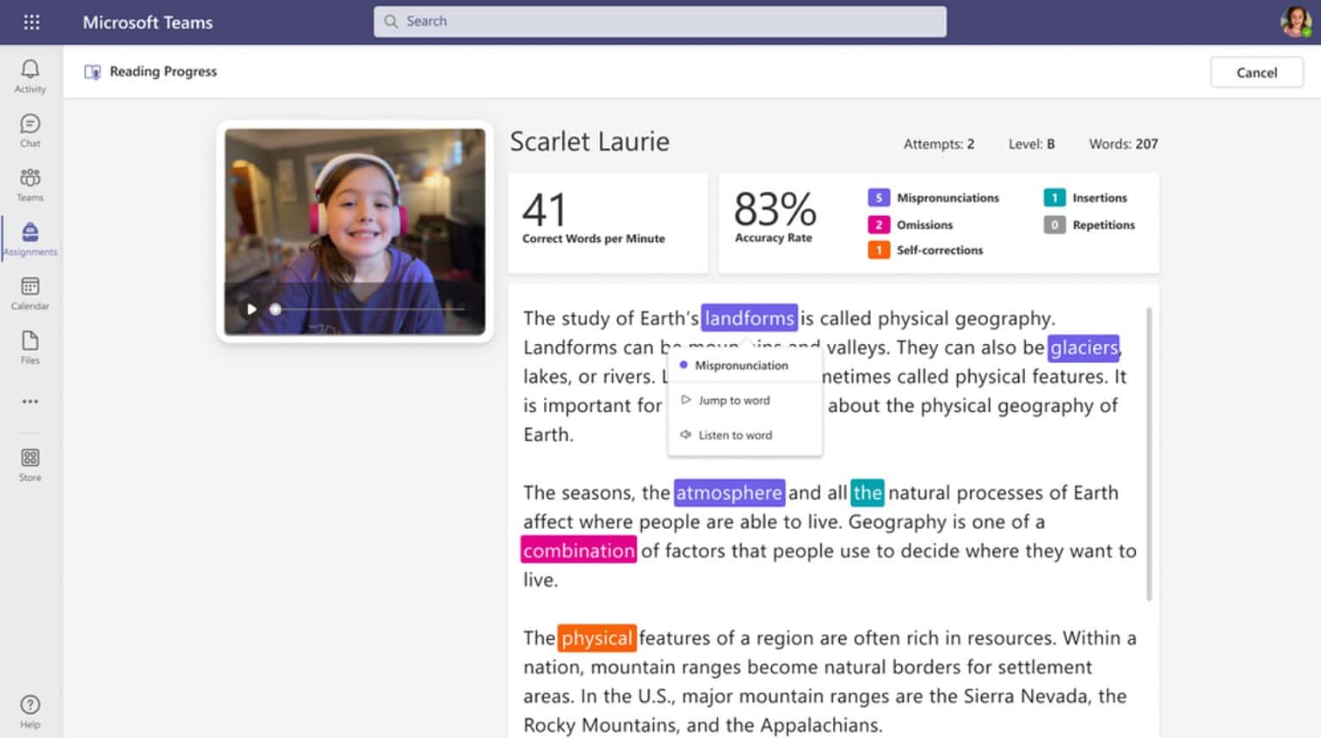Click the Reading Progress header label
The height and width of the screenshot is (738, 1321).
[x=163, y=71]
